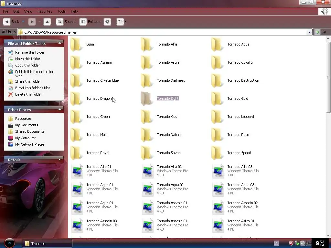Select the Tornado Crystal blue folder icon
Screen dimensions: 331x248
pyautogui.click(x=76, y=80)
